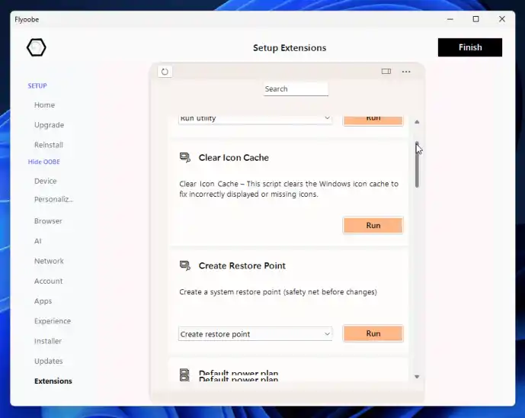
Task: Switch to the Updates sidebar item
Action: coord(48,361)
